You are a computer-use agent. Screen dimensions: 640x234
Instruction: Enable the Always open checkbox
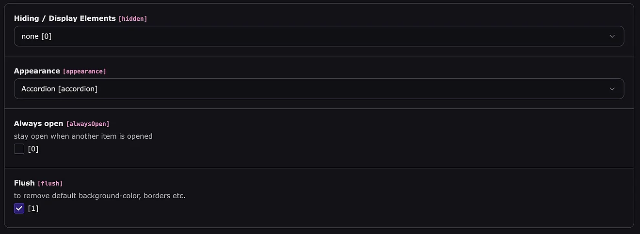pos(19,149)
